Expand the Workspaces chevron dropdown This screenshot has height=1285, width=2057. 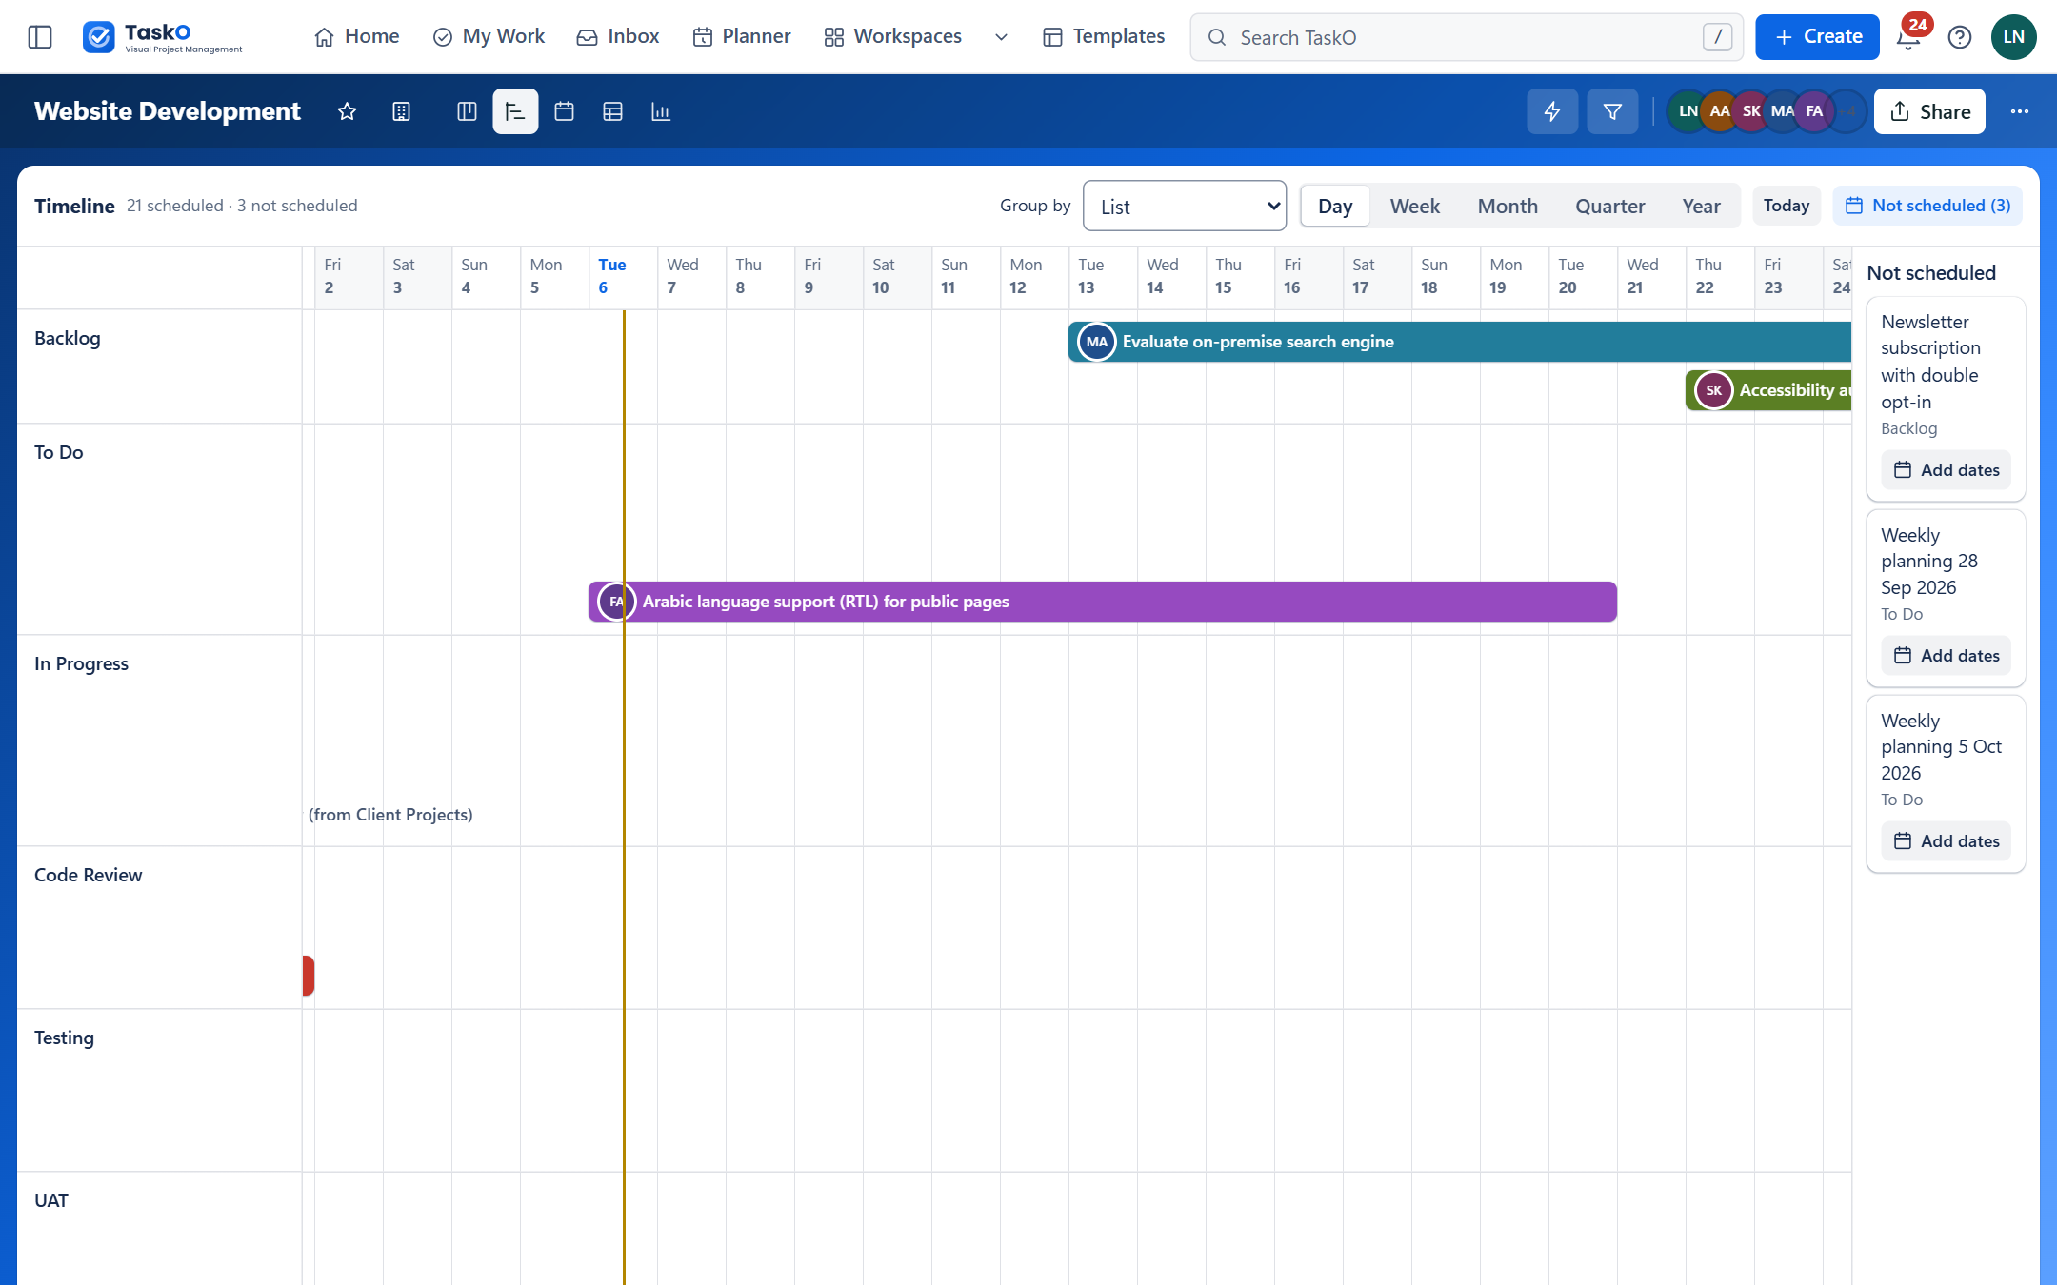1001,37
